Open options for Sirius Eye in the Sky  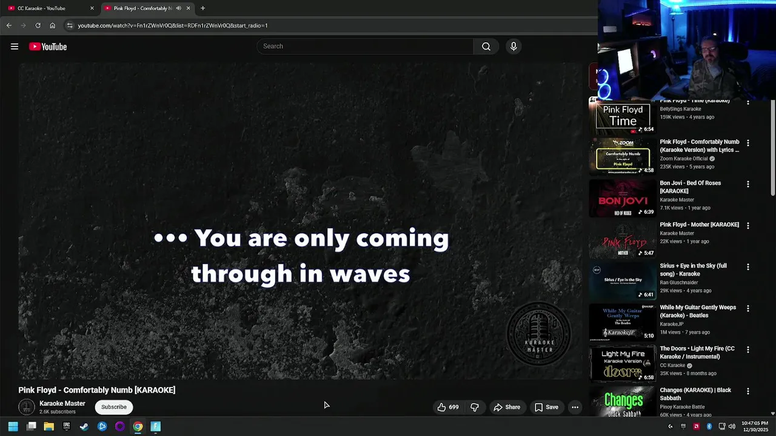(748, 266)
